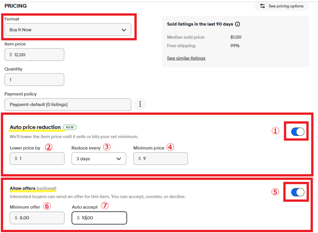
Task: Click the info icon beside sold listings heading
Action: click(238, 24)
